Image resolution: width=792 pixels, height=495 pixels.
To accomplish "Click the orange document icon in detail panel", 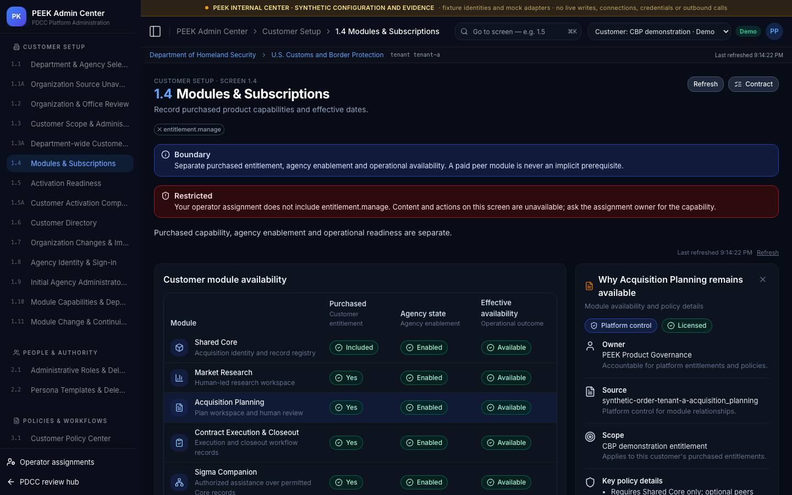I will 589,286.
